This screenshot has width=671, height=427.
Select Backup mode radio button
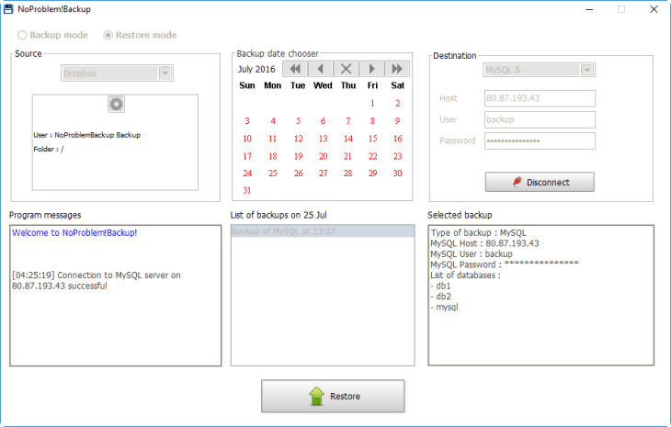coord(52,35)
